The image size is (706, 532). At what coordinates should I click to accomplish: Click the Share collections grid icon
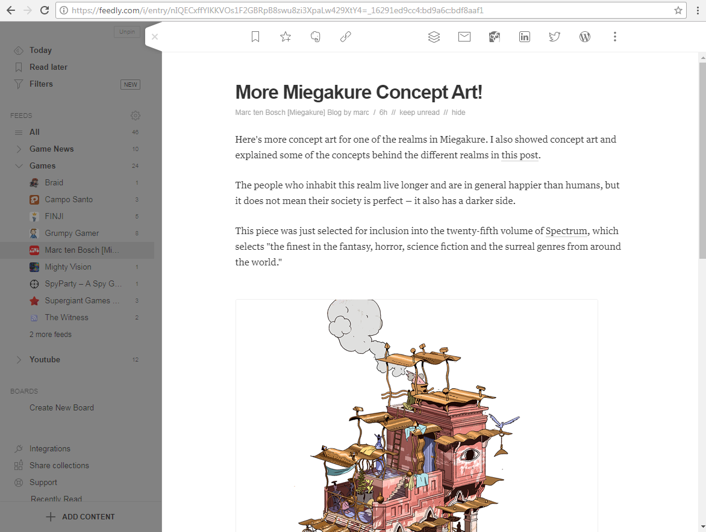pos(19,465)
